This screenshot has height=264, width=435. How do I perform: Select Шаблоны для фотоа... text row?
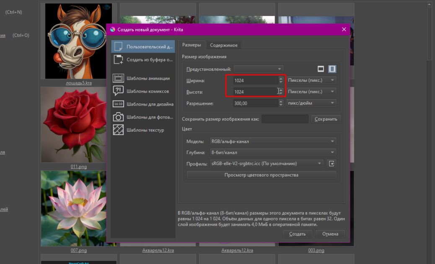coord(150,117)
